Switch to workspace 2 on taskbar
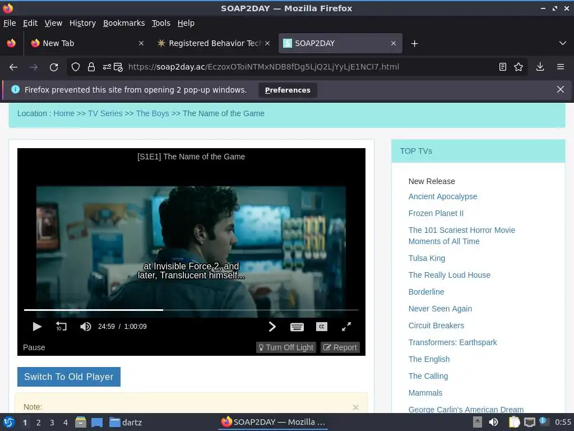 tap(39, 423)
